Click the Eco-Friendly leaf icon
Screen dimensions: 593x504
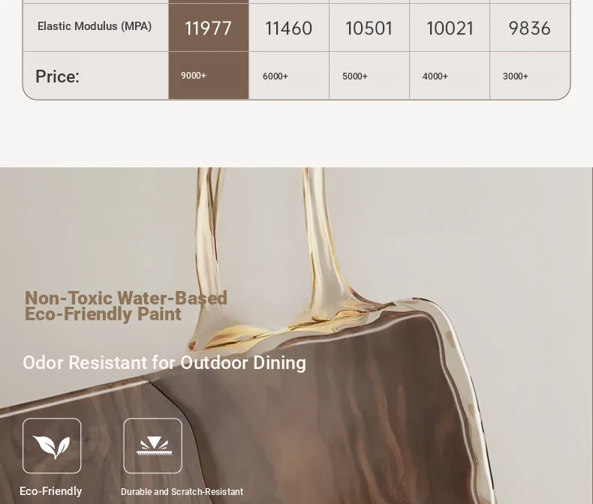click(52, 446)
